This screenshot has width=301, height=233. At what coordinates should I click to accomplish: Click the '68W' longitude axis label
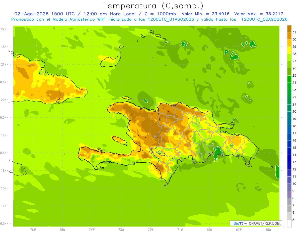pos(268,230)
